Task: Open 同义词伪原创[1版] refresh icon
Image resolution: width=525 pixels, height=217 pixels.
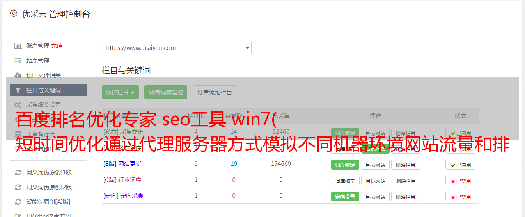Action: tap(18, 172)
